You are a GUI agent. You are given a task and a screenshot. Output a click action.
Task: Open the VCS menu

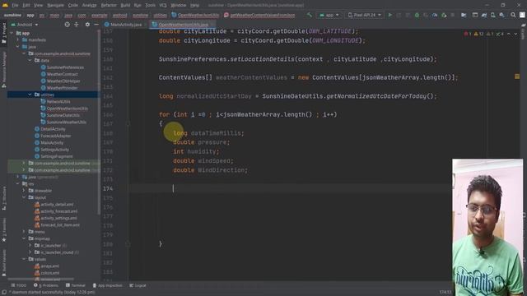[x=163, y=6]
